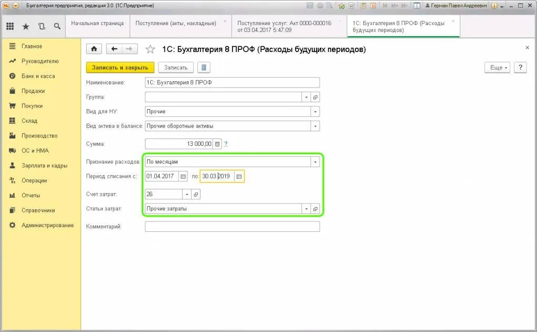Click the window layout icon in title bar

point(417,5)
